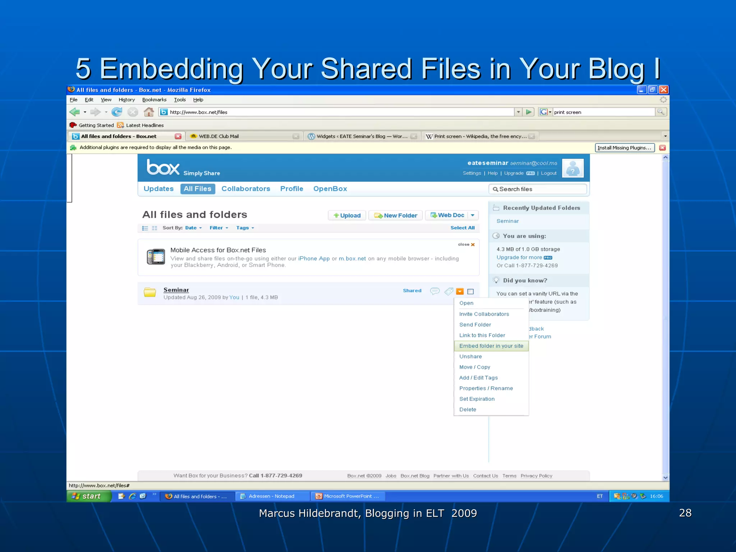The height and width of the screenshot is (552, 736).
Task: Open the orange dropdown arrow on Seminar row
Action: [x=460, y=291]
